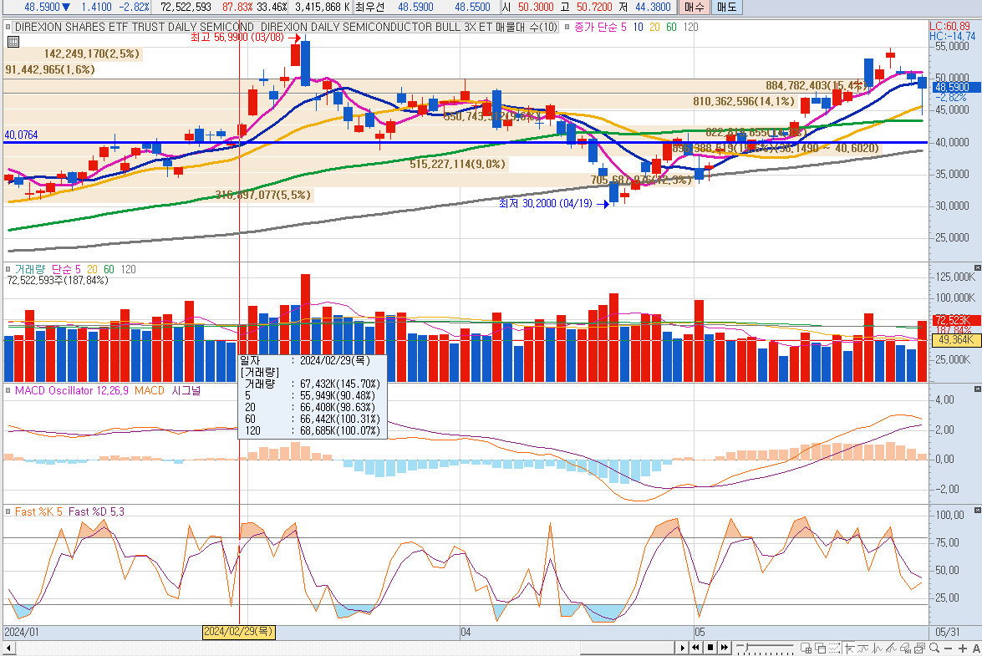Click the window-with-grid layout icon
Screen dimensions: 982x656
(x=806, y=648)
